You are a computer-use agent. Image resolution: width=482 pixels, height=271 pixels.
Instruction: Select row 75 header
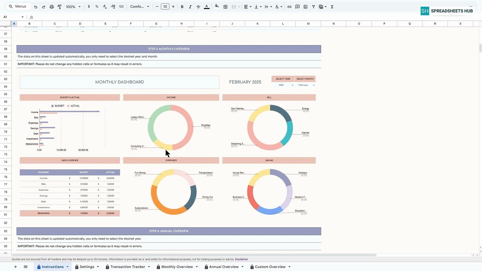coord(6,169)
